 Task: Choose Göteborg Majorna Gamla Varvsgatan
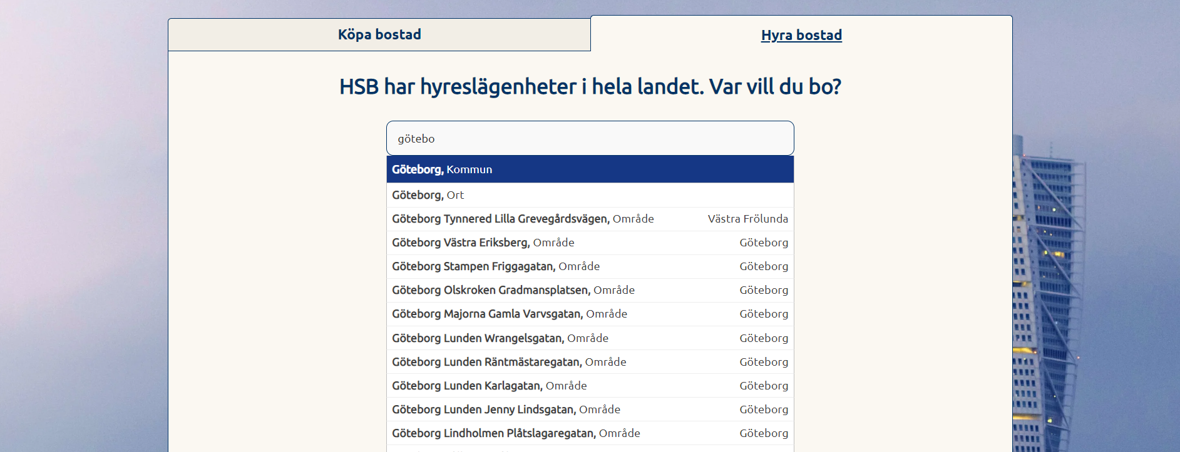tap(590, 314)
